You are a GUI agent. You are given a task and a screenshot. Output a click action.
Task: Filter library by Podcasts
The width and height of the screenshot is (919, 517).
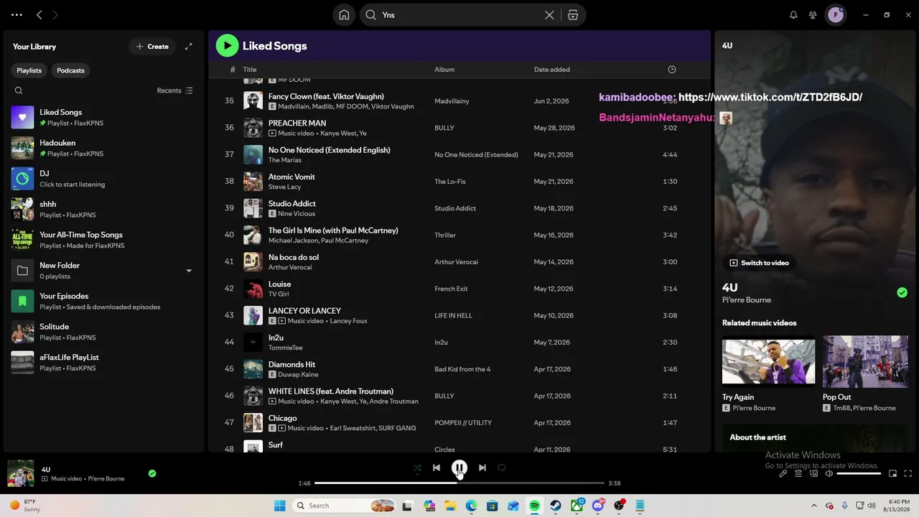(x=70, y=70)
